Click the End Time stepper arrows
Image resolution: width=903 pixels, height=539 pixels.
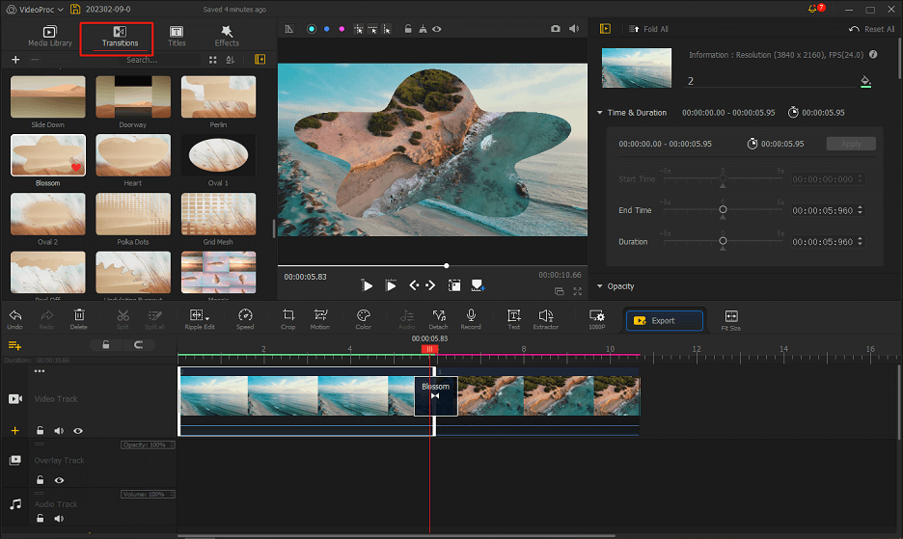coord(860,210)
